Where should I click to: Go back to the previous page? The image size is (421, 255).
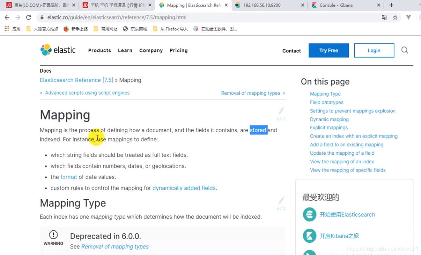[x=7, y=17]
